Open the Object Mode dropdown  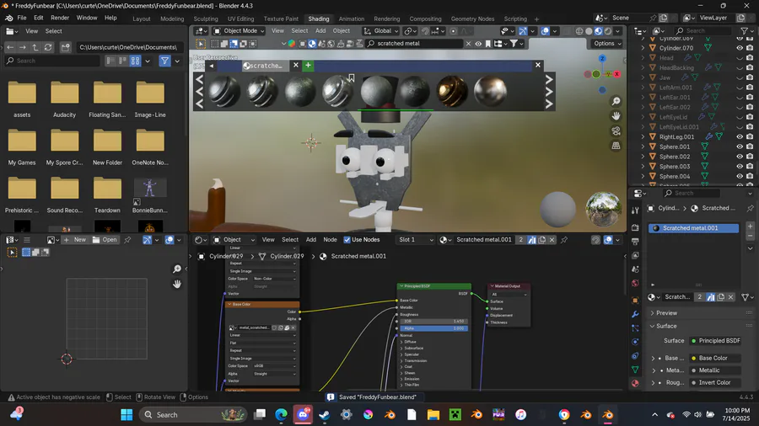coord(240,31)
